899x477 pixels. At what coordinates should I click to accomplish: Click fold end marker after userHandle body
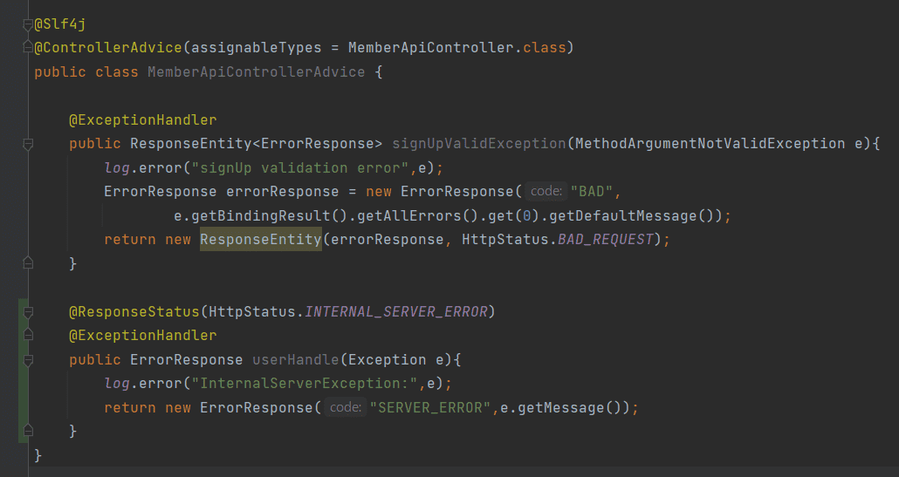click(x=28, y=431)
